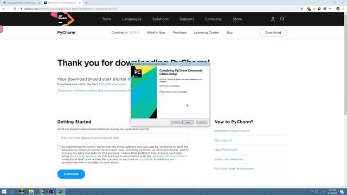Open the JetBrains Privacy Policy link
This screenshot has width=347, height=195.
point(168,156)
